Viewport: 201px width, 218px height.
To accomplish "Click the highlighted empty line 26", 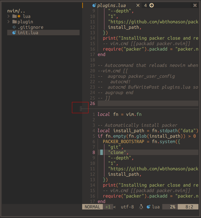I will click(148, 103).
